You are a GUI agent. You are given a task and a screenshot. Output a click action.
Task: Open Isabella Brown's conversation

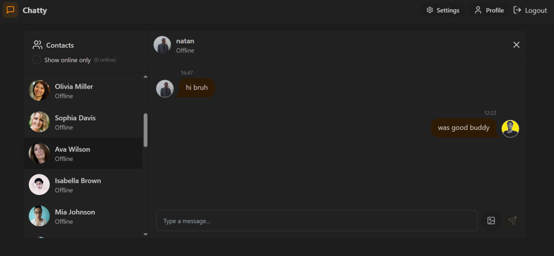click(77, 185)
